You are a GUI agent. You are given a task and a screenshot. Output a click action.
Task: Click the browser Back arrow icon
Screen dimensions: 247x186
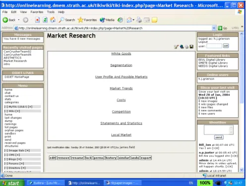(5, 20)
